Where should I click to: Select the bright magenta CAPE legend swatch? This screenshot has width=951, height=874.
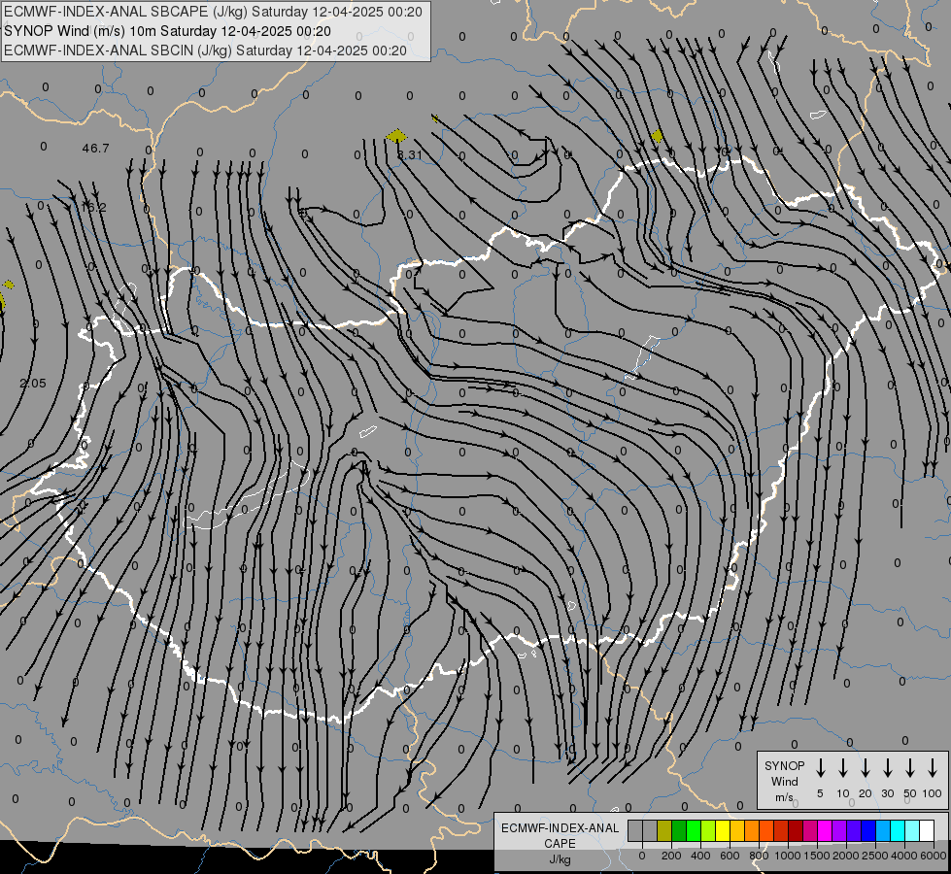tap(825, 830)
